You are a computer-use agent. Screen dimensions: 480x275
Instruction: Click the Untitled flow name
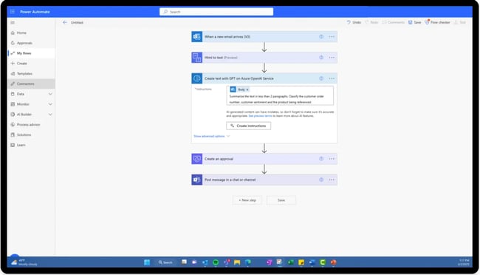[x=77, y=22]
